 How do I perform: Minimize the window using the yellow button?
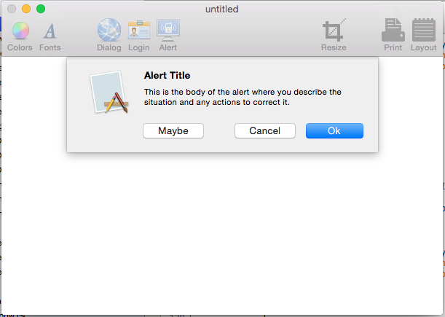coord(26,9)
